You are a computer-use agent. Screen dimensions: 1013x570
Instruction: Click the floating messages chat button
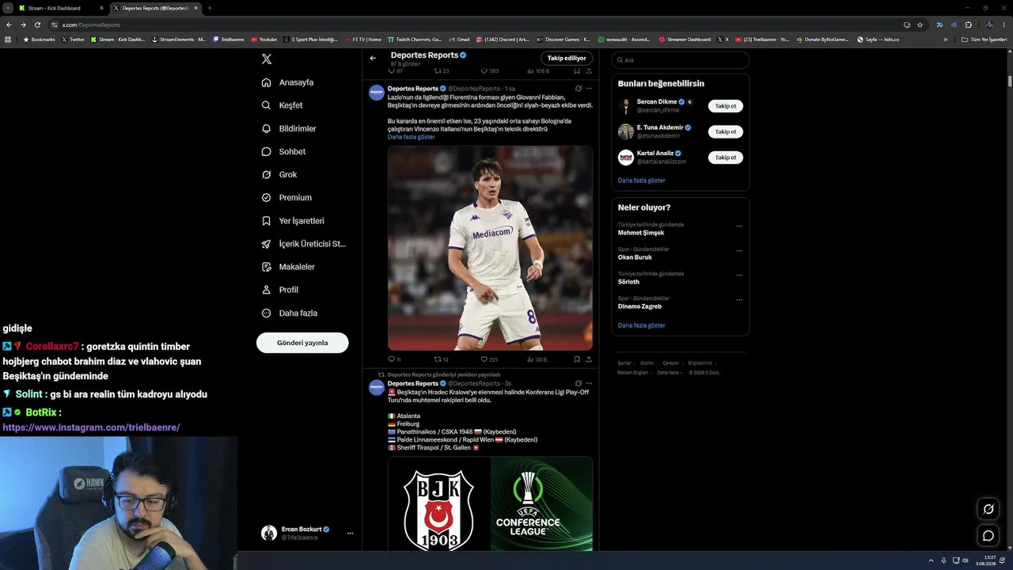pos(988,536)
